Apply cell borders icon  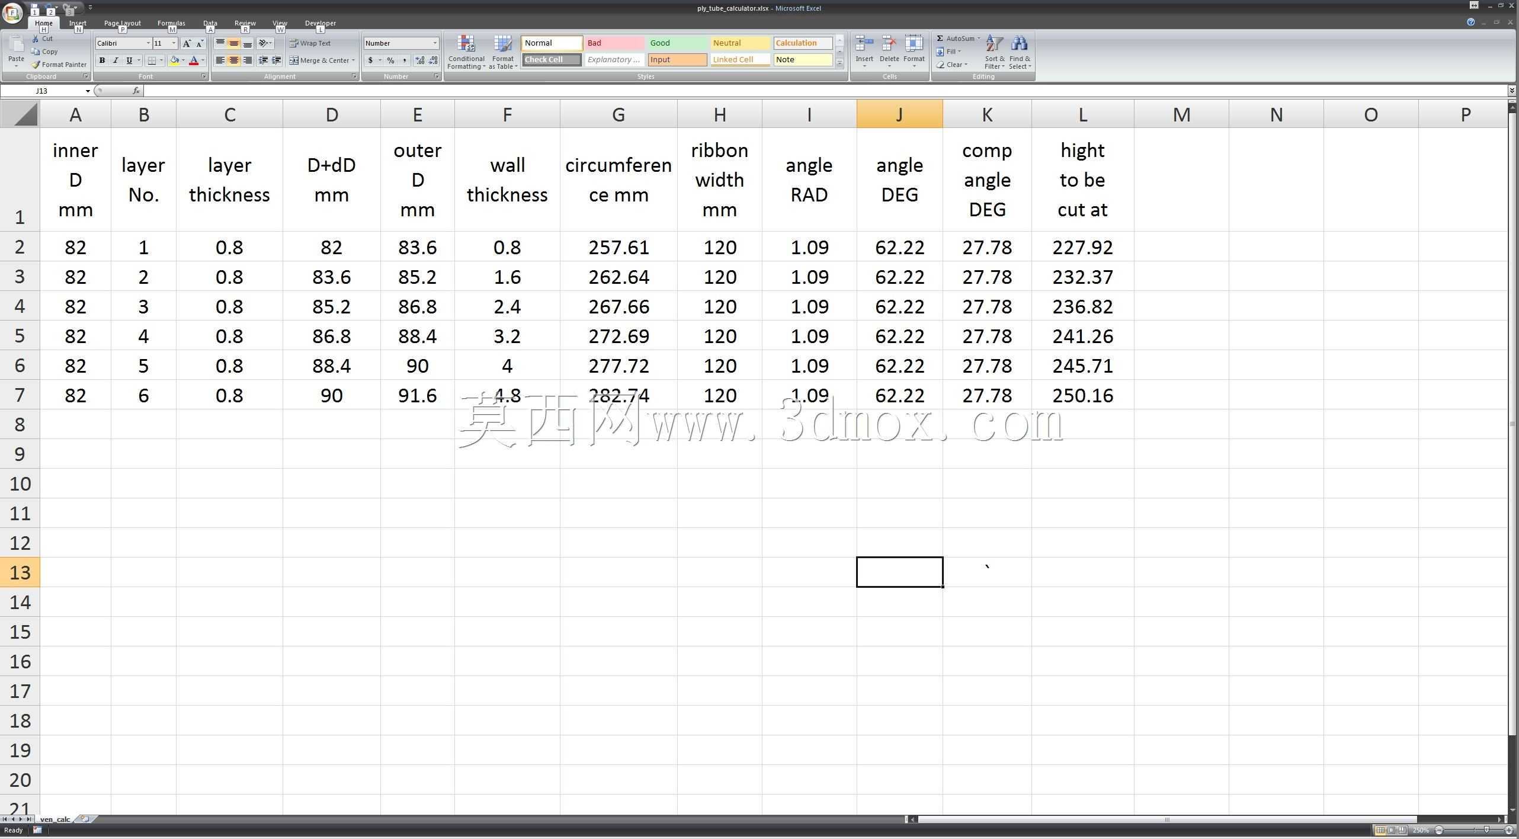[152, 60]
